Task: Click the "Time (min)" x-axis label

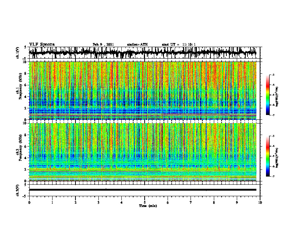Action: pyautogui.click(x=148, y=206)
